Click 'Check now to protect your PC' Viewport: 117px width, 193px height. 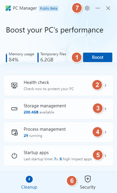(49, 89)
